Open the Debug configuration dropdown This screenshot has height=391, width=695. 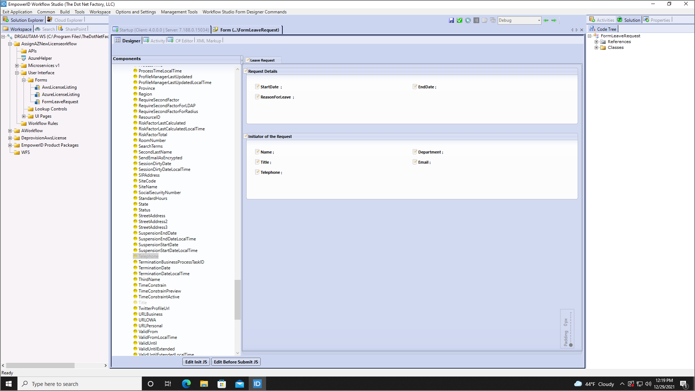(539, 20)
